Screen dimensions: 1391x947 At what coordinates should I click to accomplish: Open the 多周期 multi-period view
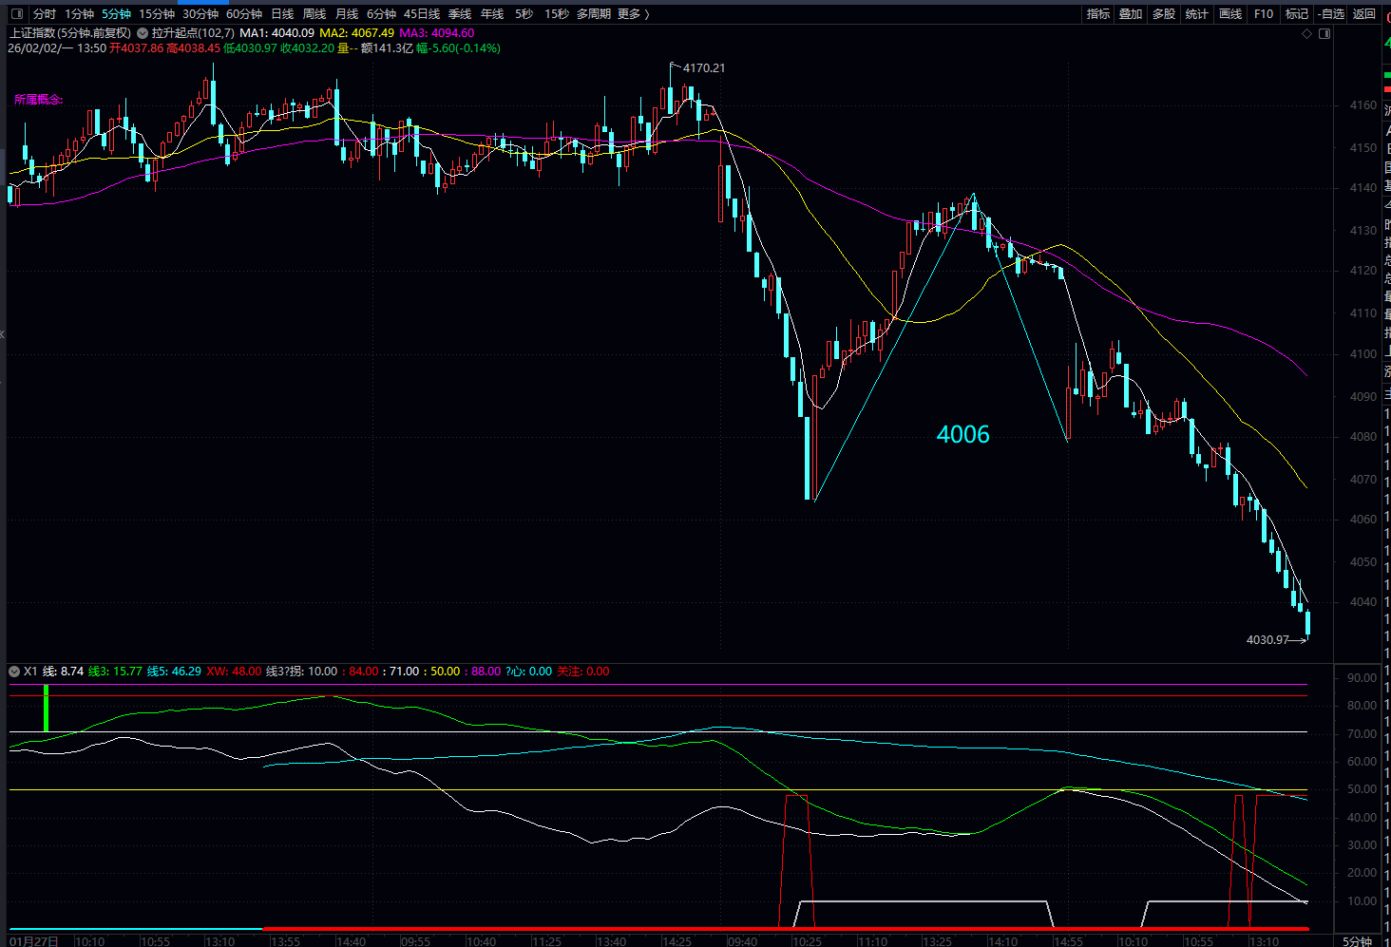coord(595,14)
